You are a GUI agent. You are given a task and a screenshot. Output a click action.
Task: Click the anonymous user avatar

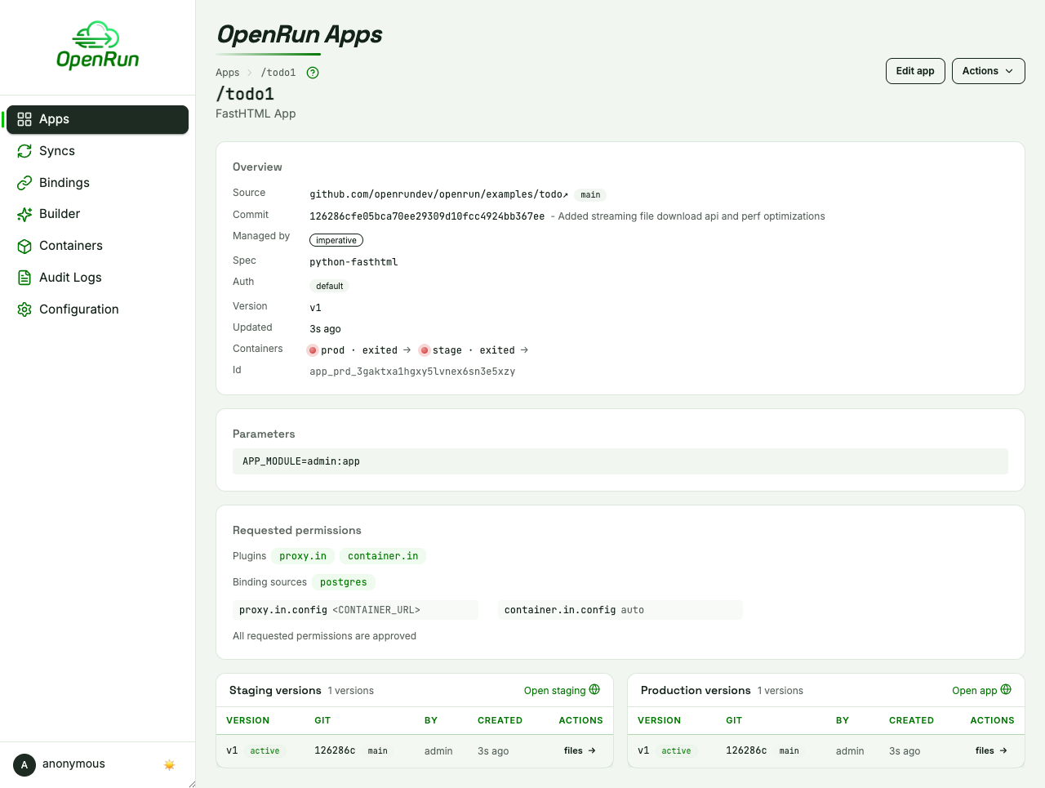(24, 765)
